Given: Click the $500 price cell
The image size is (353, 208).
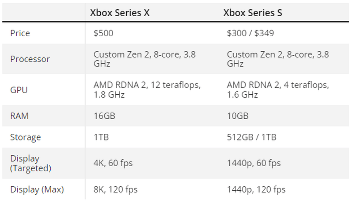Looking at the screenshot, I should point(103,33).
